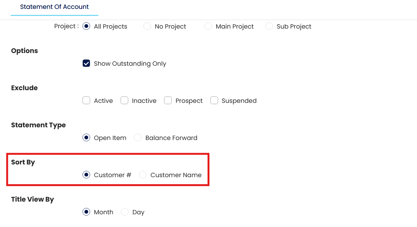Enable the Inactive exclude checkbox

point(124,101)
